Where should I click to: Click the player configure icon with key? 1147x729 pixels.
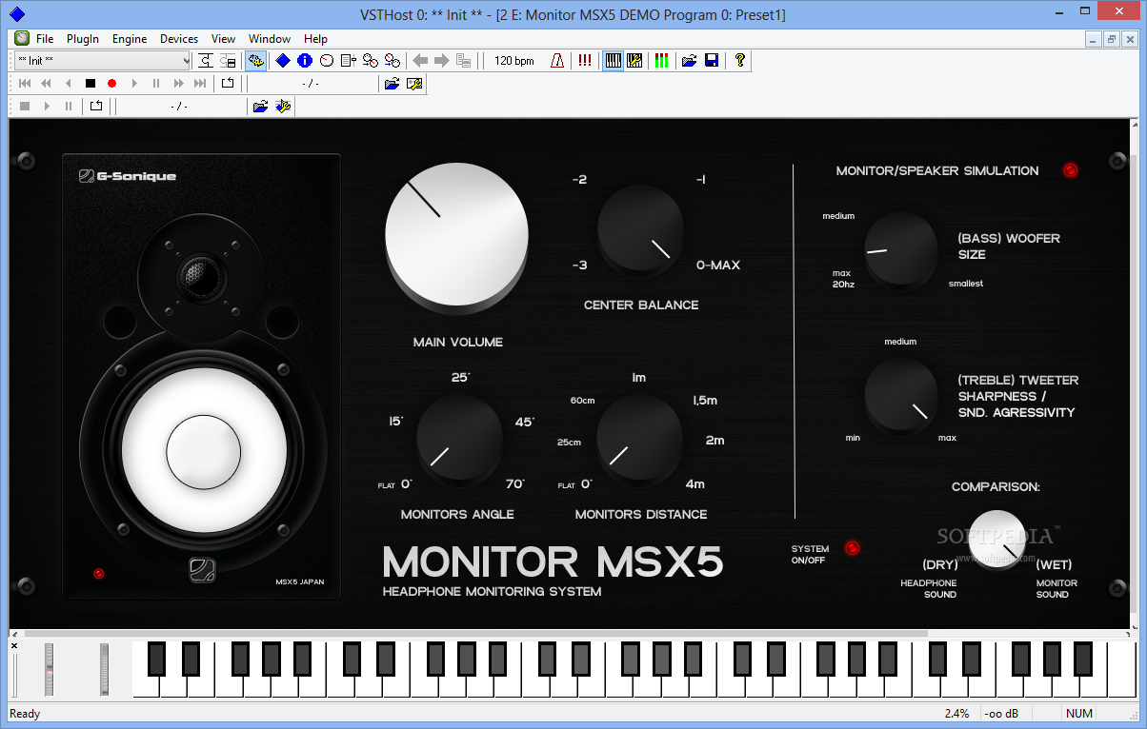[x=413, y=84]
